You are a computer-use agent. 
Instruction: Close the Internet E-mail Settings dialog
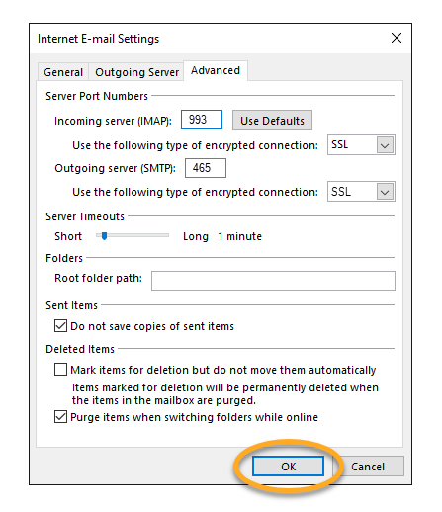(x=397, y=38)
